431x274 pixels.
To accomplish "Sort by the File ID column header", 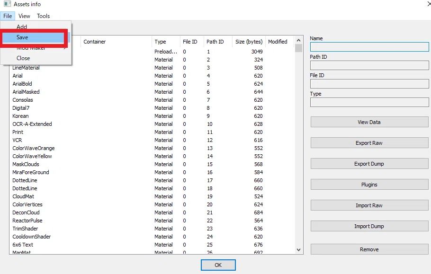I will (192, 42).
